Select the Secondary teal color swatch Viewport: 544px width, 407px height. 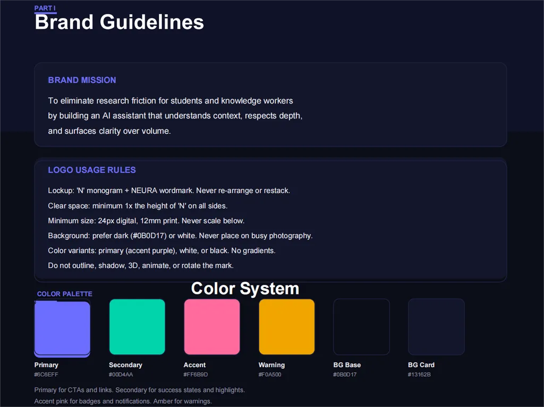(x=137, y=327)
